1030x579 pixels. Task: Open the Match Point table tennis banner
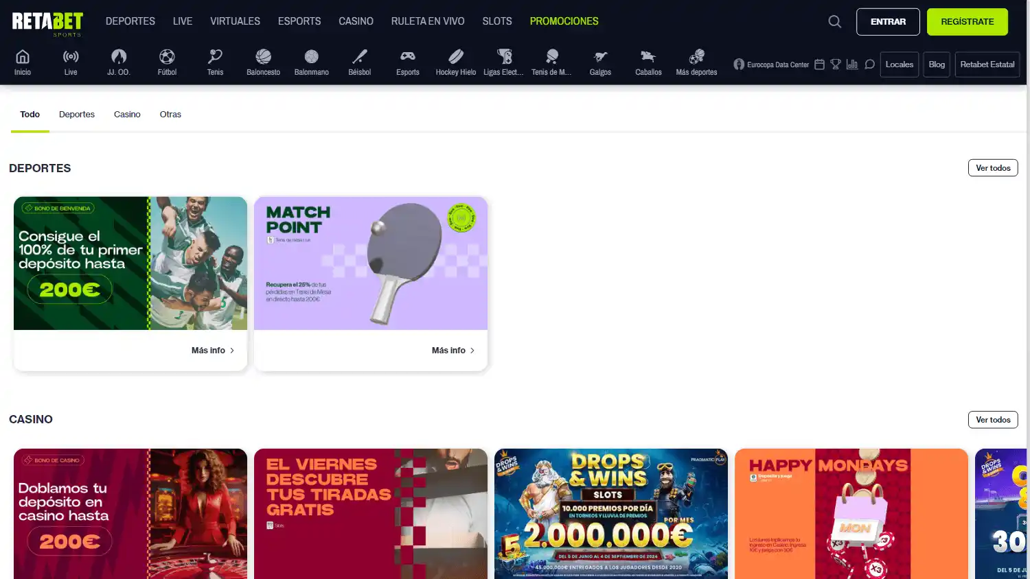[x=371, y=263]
